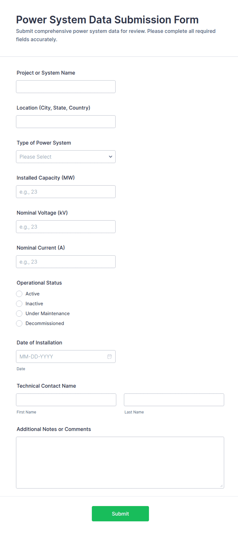238x534 pixels.
Task: Click the First Name contact field
Action: (x=66, y=400)
